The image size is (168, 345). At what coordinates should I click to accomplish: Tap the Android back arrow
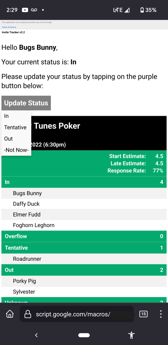[x=36, y=335]
